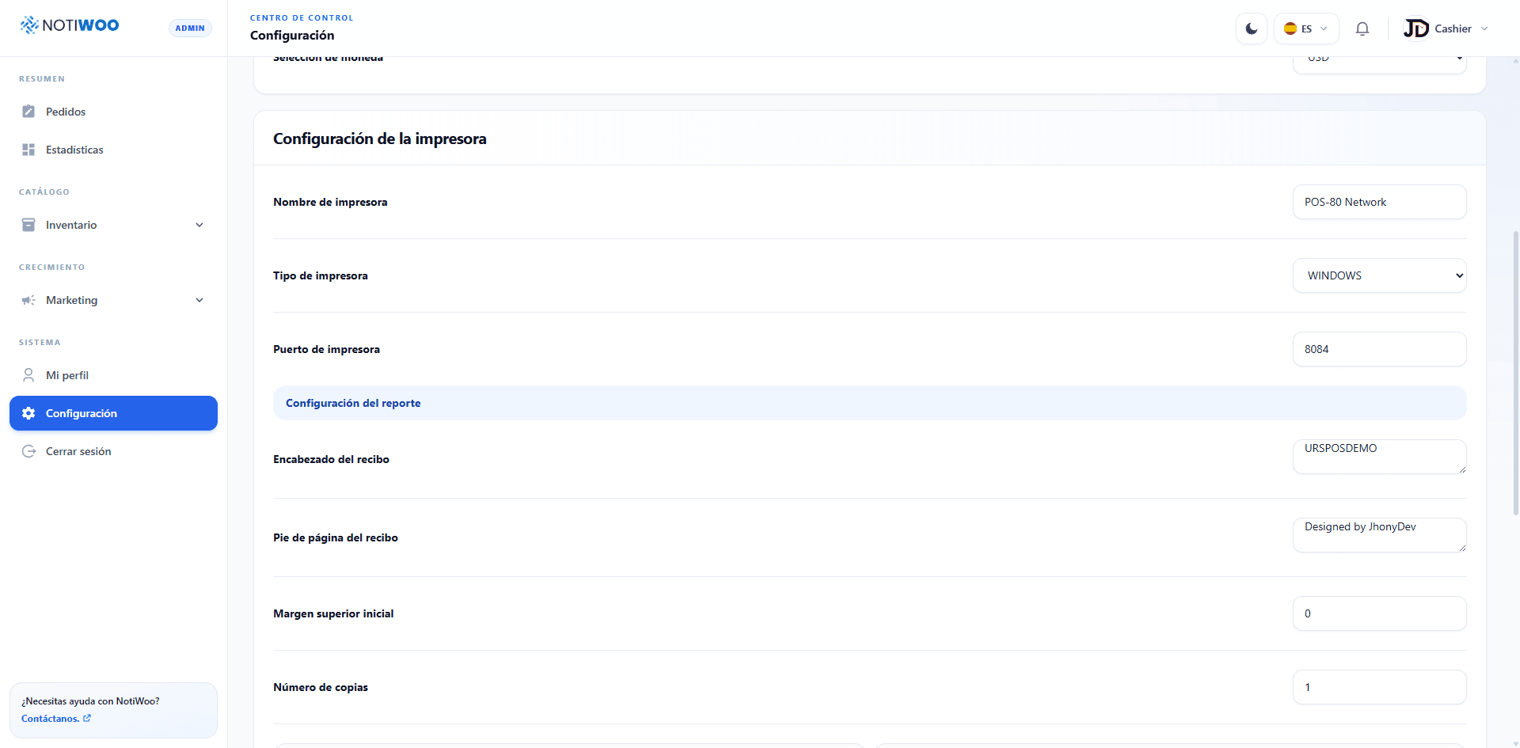Image resolution: width=1520 pixels, height=748 pixels.
Task: Click the Marketing megaphone icon
Action: (28, 300)
